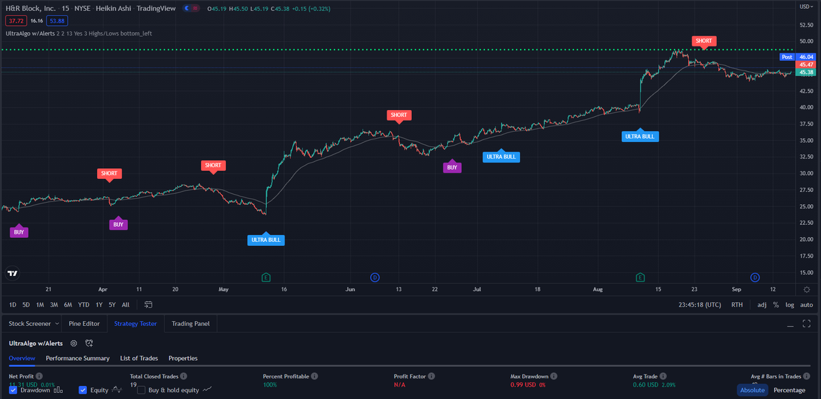Screen dimensions: 821x399
Task: Set chart range to 3M
Action: (x=54, y=305)
